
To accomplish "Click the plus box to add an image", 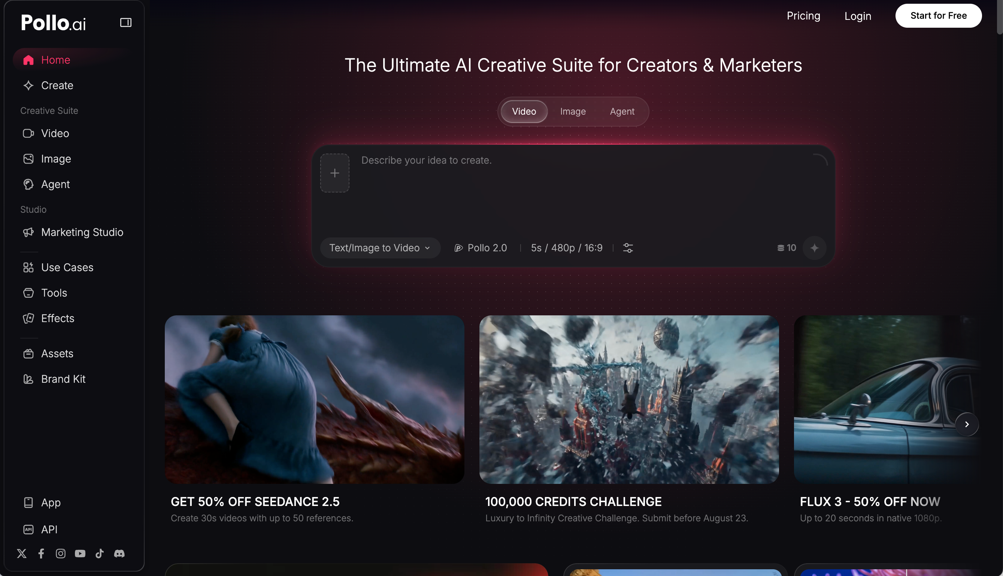I will (x=334, y=173).
